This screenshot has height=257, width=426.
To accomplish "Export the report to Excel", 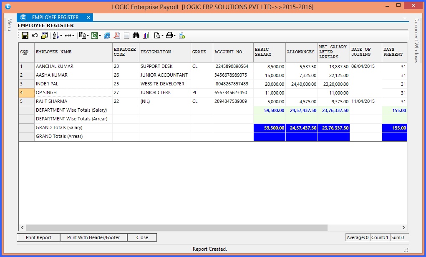I will point(95,35).
